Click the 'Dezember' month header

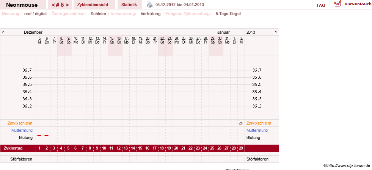tap(33, 32)
